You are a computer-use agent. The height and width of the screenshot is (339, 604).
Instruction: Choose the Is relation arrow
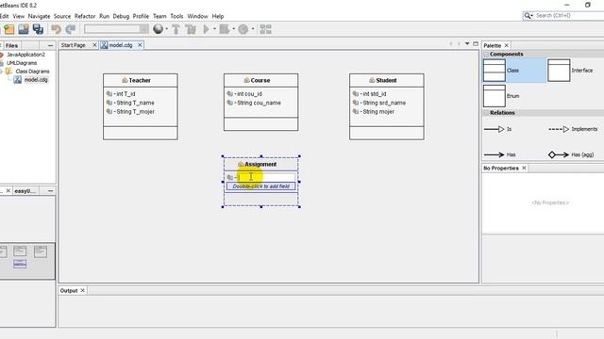498,129
